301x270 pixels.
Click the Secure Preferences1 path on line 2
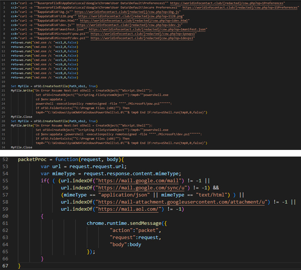tap(107, 7)
